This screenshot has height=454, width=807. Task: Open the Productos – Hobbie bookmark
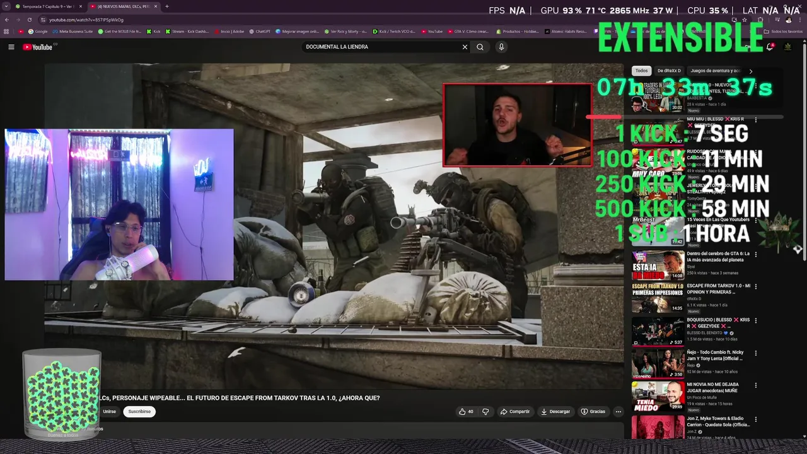pyautogui.click(x=518, y=31)
